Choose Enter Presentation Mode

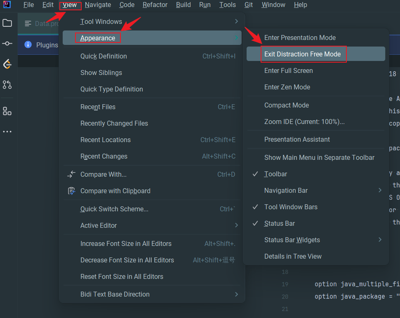pos(300,37)
